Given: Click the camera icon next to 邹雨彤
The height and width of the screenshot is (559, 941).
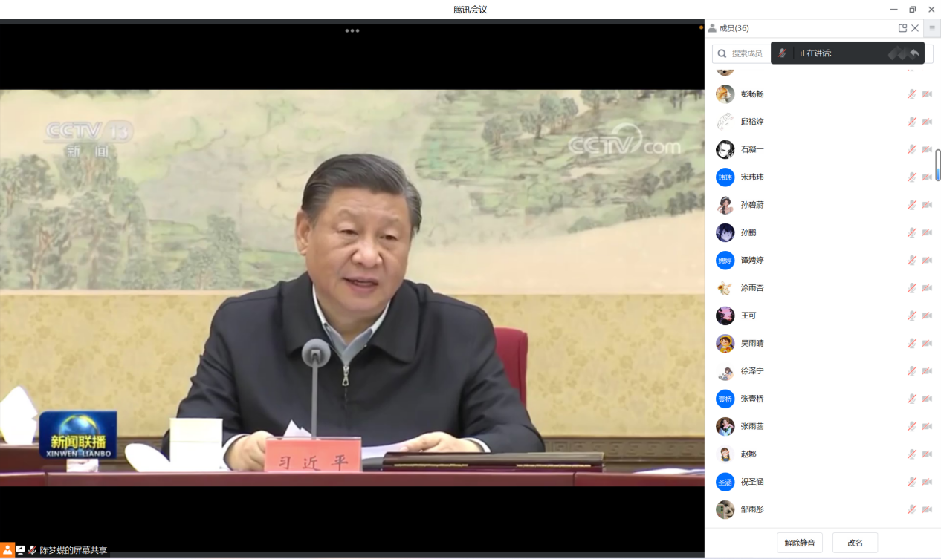Looking at the screenshot, I should (927, 509).
